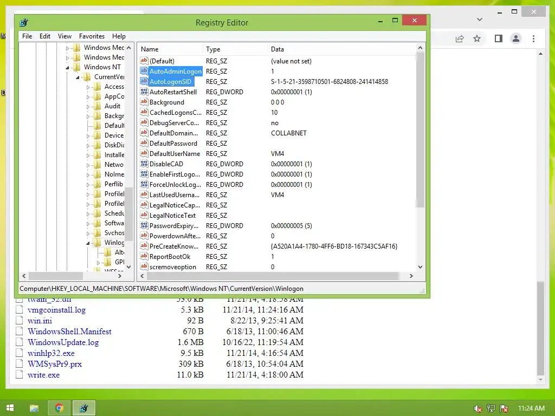Select the ForceUnlockLog... DWORD icon
Screen dimensions: 555x416
click(x=144, y=184)
